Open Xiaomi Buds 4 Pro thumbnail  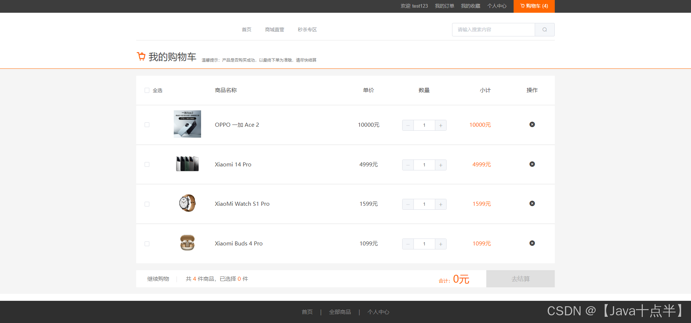pyautogui.click(x=187, y=243)
